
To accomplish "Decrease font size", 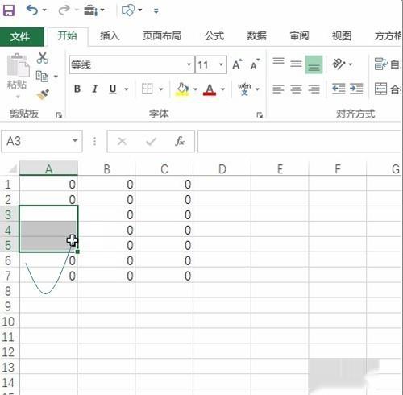I will pos(255,64).
